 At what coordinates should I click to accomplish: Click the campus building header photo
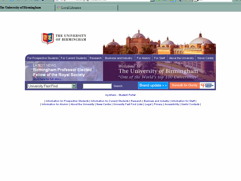(159, 41)
